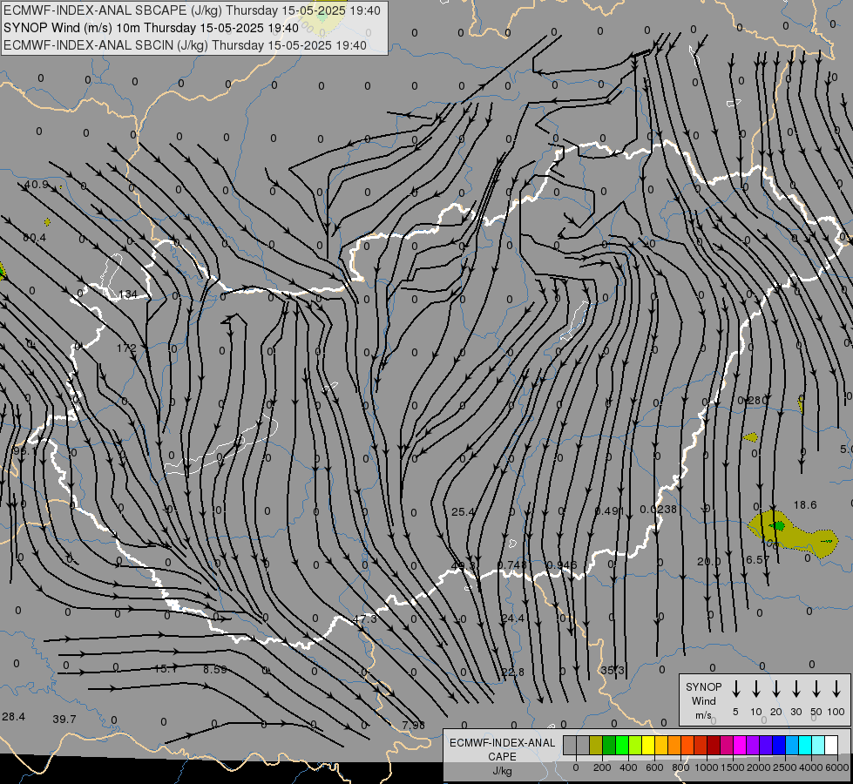Click the 28.4 CAPE value on map

(x=14, y=717)
